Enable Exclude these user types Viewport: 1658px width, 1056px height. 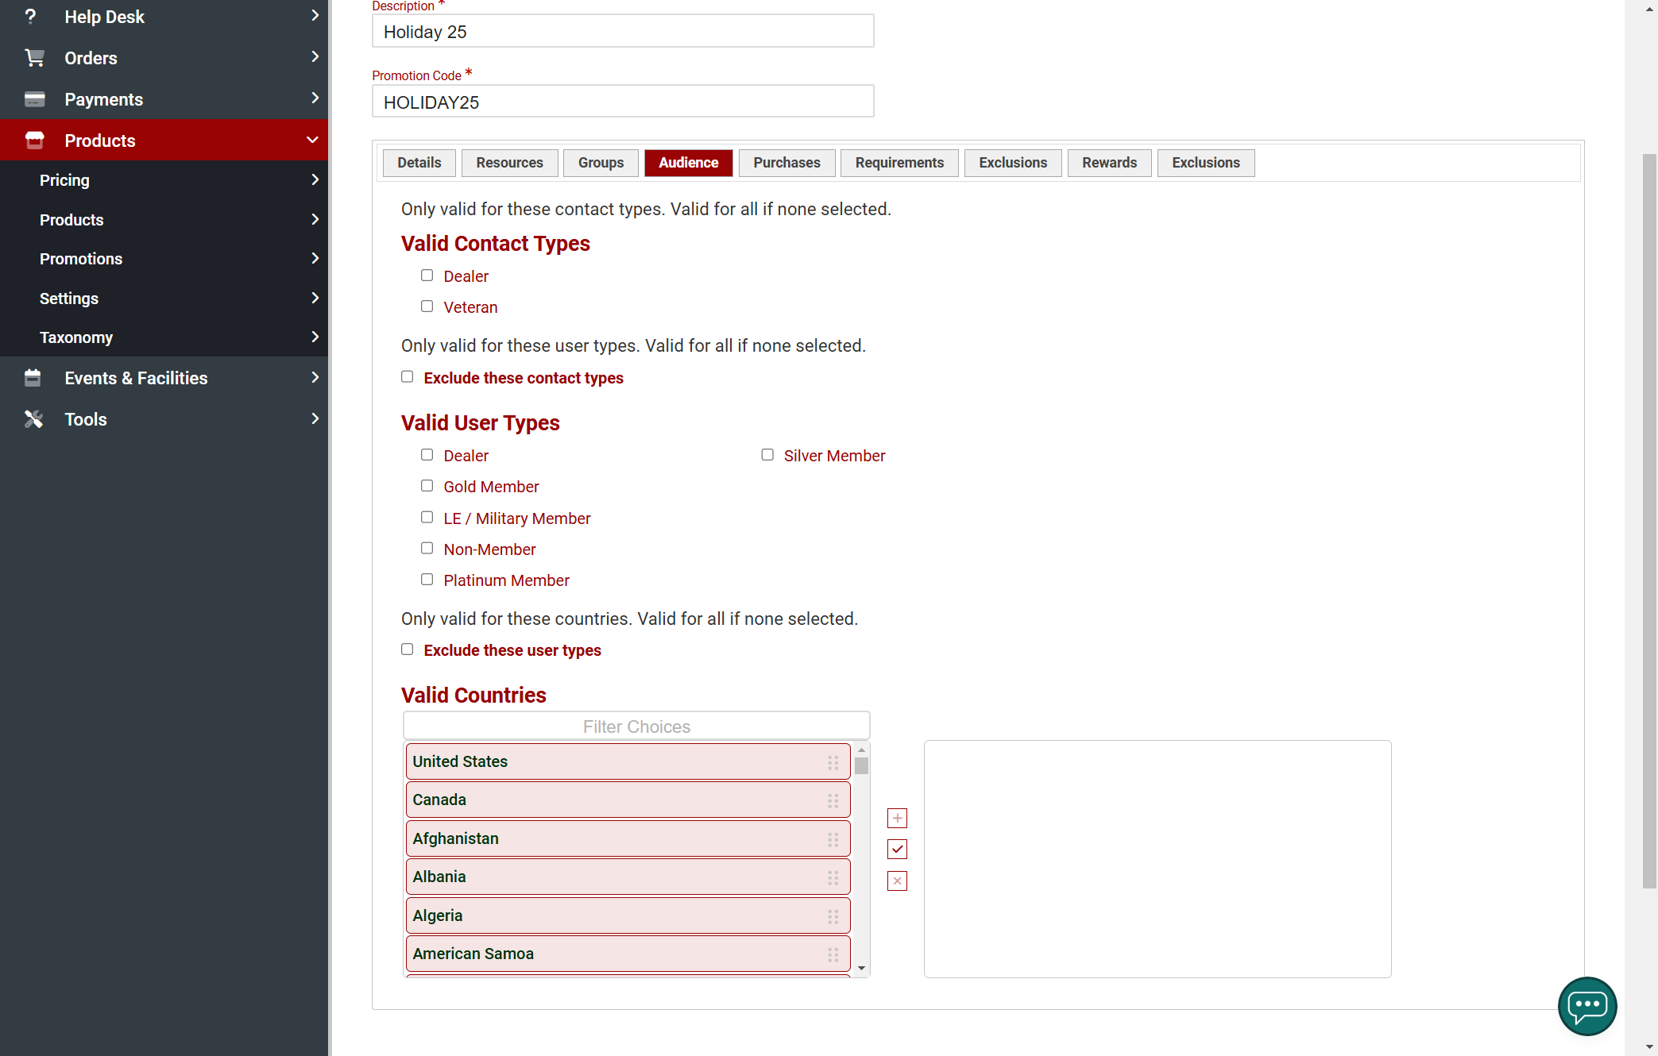click(408, 649)
